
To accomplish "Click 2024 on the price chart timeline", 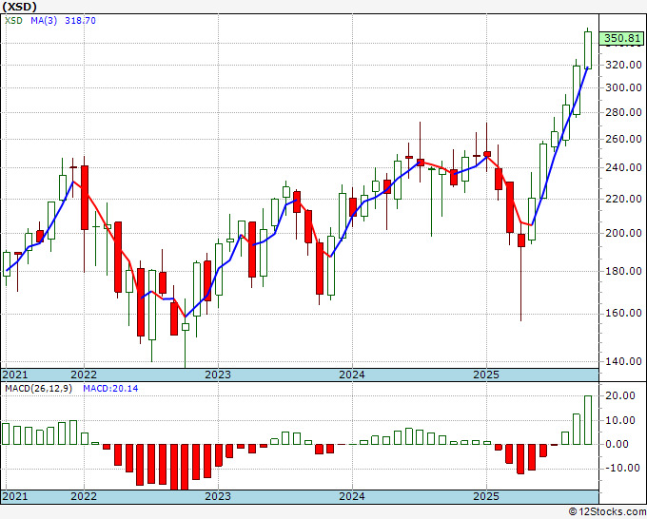I will pos(352,375).
